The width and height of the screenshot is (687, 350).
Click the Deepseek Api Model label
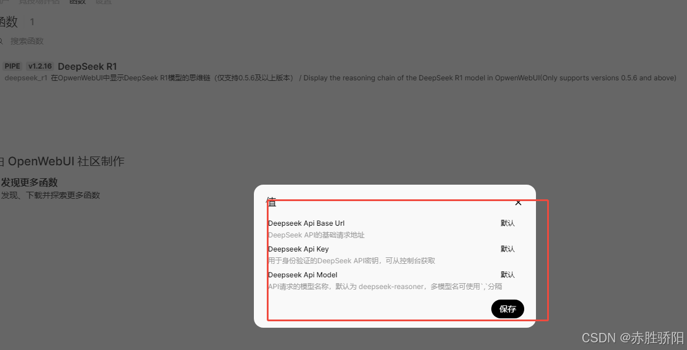[302, 275]
